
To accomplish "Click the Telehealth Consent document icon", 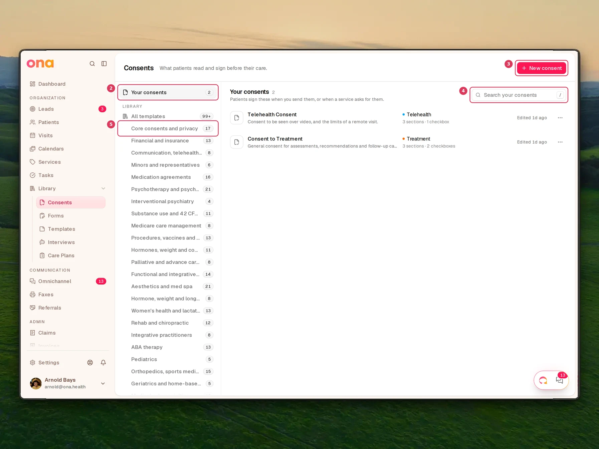I will 237,118.
